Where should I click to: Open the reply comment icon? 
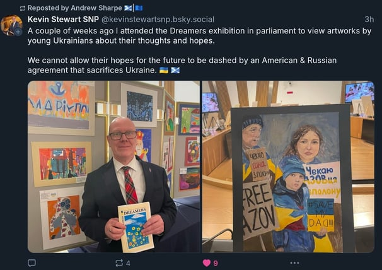coord(32,263)
